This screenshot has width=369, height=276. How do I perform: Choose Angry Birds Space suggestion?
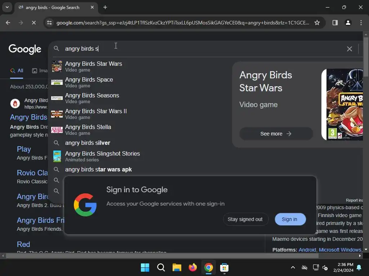[x=139, y=82]
